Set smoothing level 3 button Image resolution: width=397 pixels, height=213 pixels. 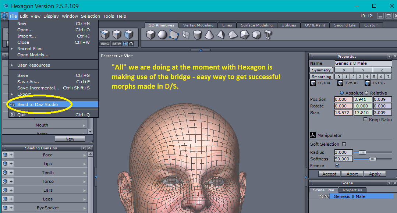(x=360, y=77)
